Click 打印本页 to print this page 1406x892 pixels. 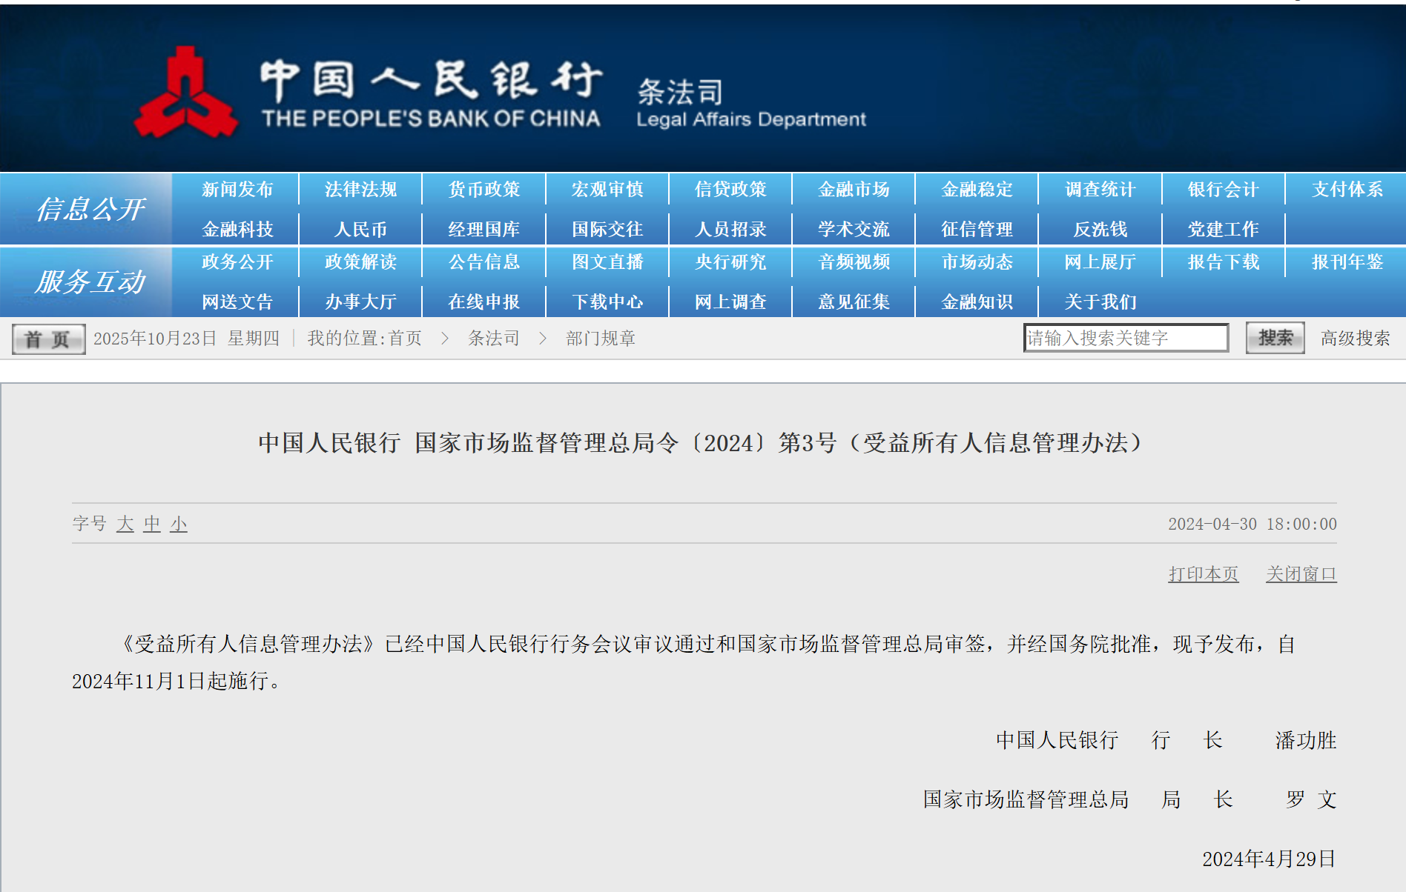point(1203,573)
